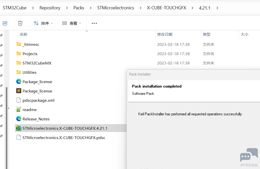Click 'Pack installation completed' heading
Viewport: 260px width, 169px height.
(x=157, y=86)
